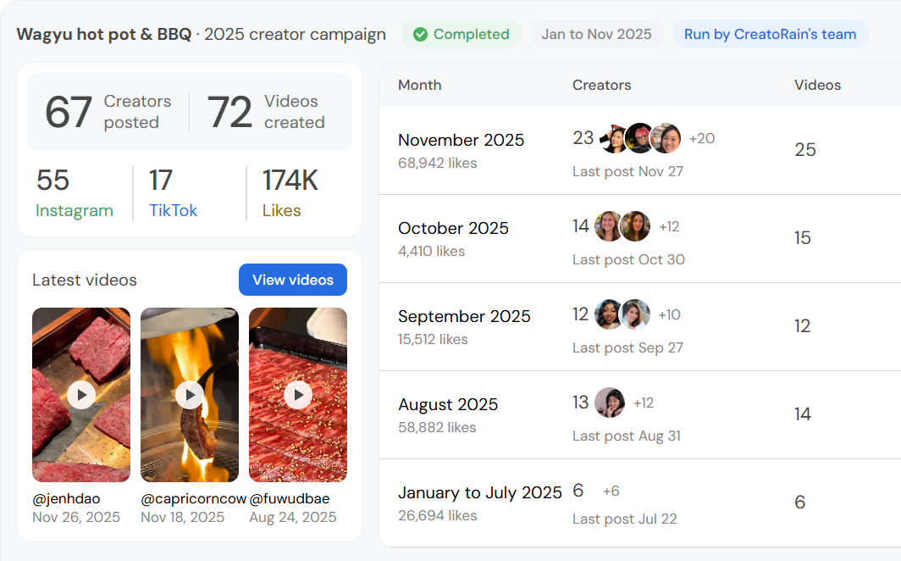This screenshot has height=561, width=901.
Task: Click Last post Nov 27 text
Action: 627,171
